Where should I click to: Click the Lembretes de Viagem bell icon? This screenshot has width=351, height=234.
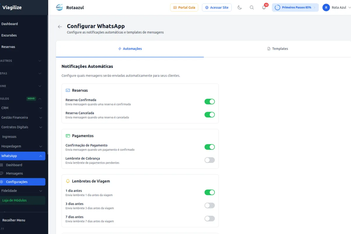click(68, 181)
